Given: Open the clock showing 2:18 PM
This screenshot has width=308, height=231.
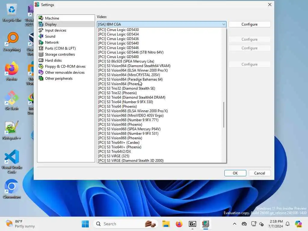Looking at the screenshot, I should [x=276, y=224].
